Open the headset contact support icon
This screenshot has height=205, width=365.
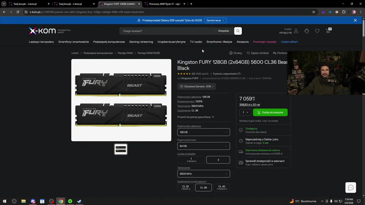307,31
